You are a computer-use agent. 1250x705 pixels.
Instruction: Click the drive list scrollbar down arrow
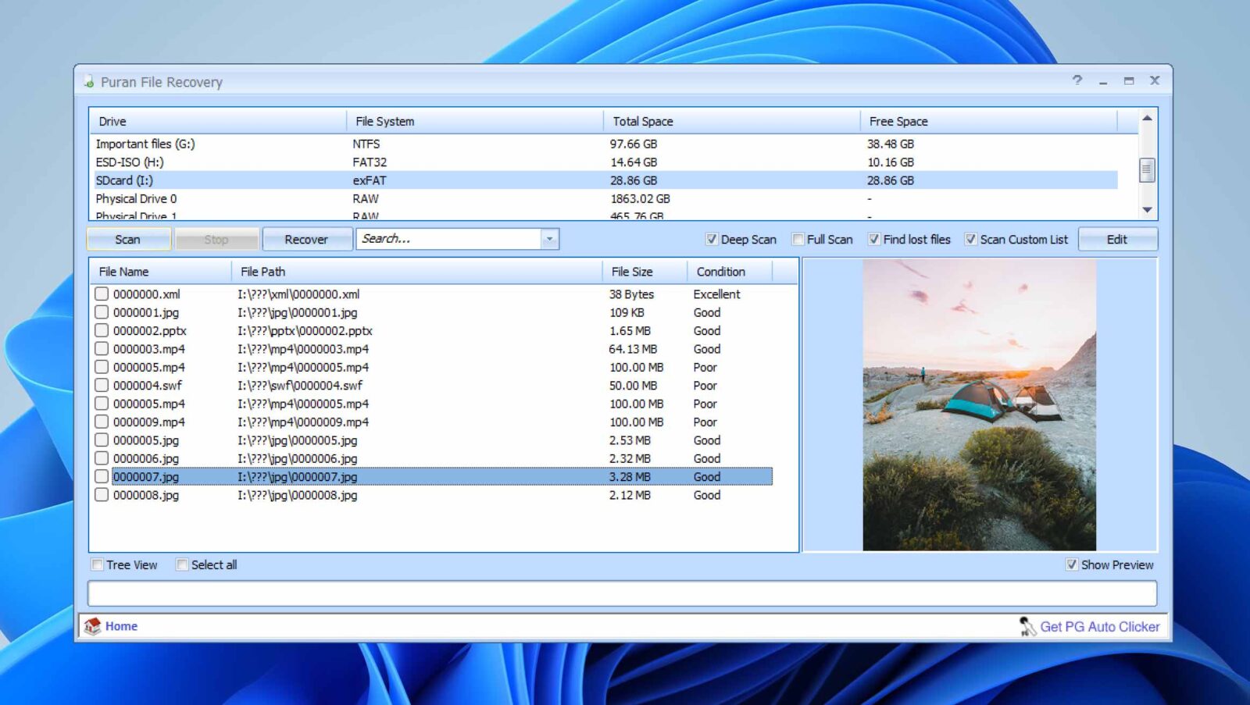click(1147, 209)
